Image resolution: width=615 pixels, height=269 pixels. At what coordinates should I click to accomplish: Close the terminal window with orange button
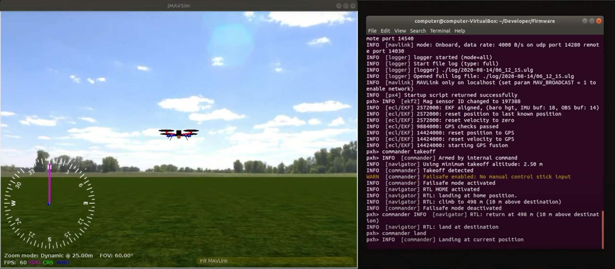(599, 21)
